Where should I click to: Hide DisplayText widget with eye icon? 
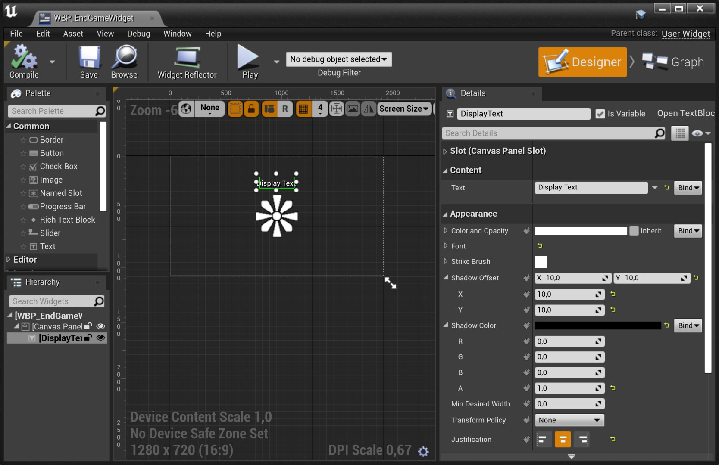pos(101,338)
